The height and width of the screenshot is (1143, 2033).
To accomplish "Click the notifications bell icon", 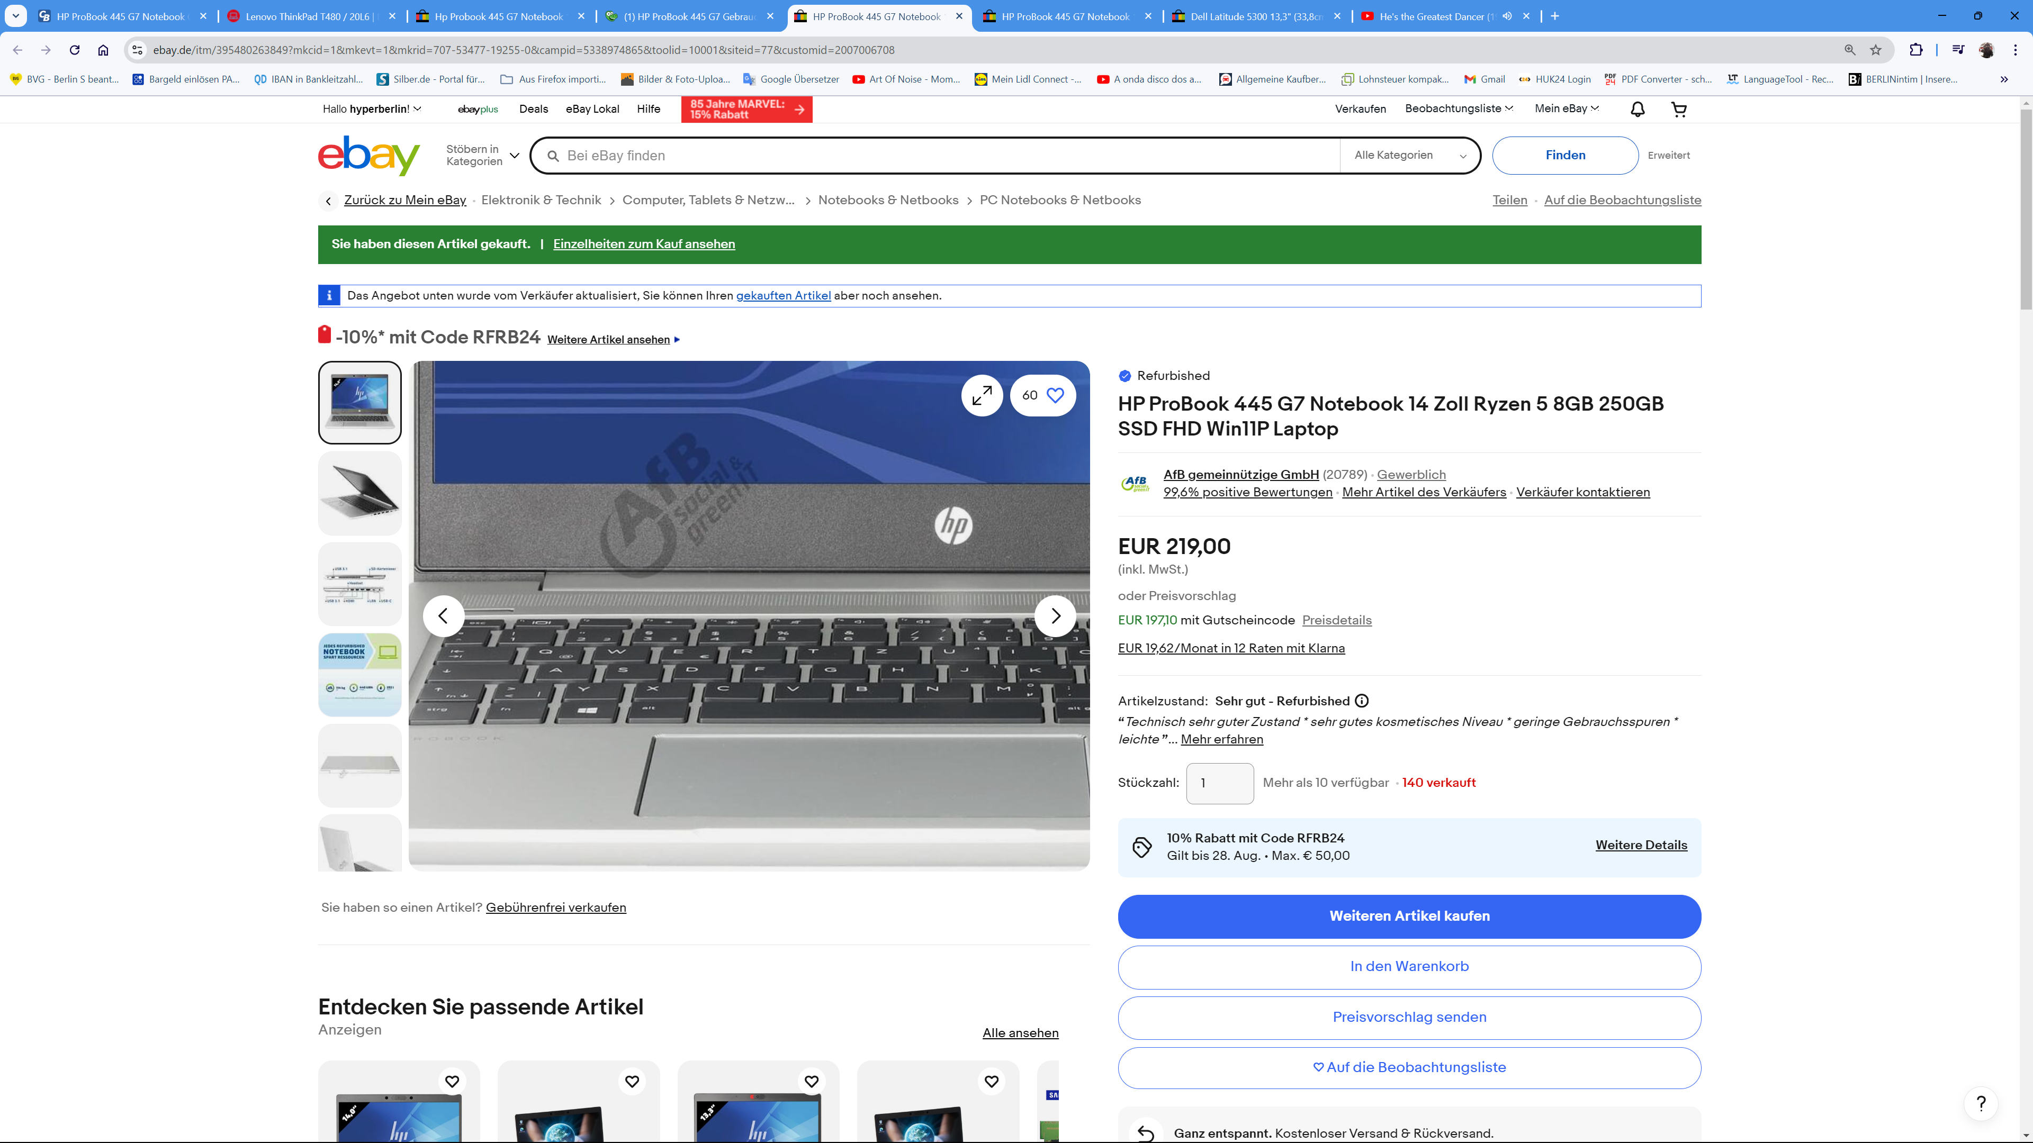I will point(1636,109).
